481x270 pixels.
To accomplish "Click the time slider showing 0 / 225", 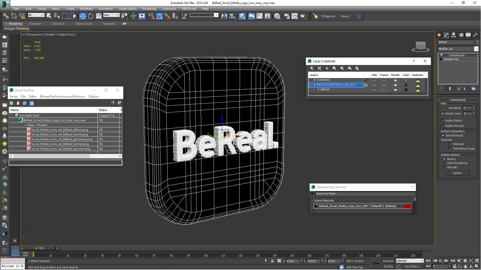I will (40, 248).
